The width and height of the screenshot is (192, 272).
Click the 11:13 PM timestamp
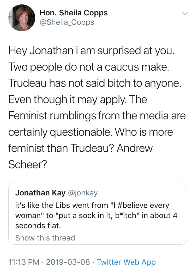point(24,262)
